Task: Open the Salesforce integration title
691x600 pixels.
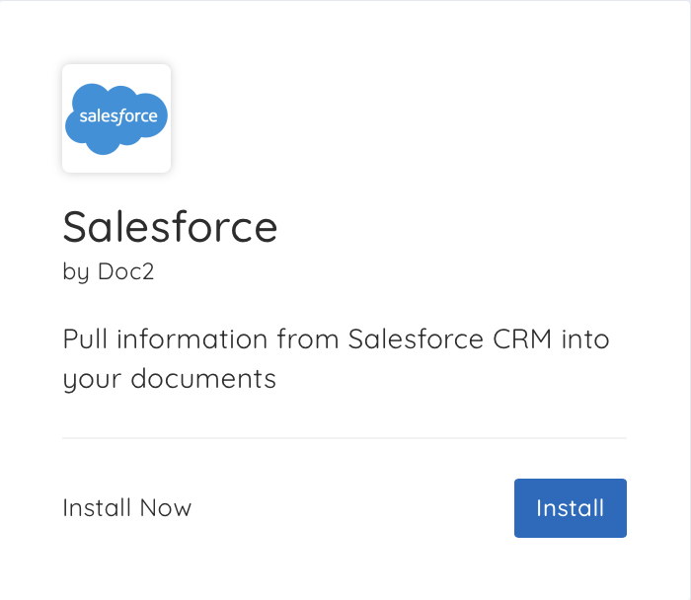Action: [170, 227]
